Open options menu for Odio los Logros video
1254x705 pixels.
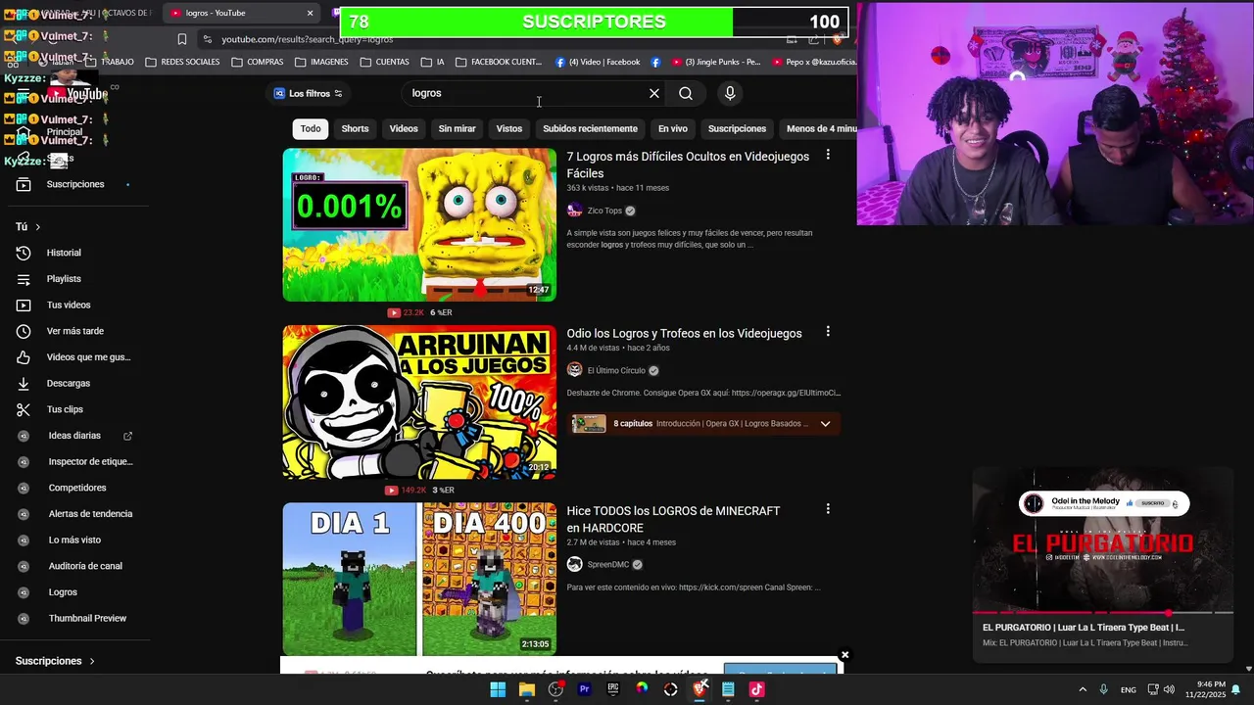click(x=828, y=332)
